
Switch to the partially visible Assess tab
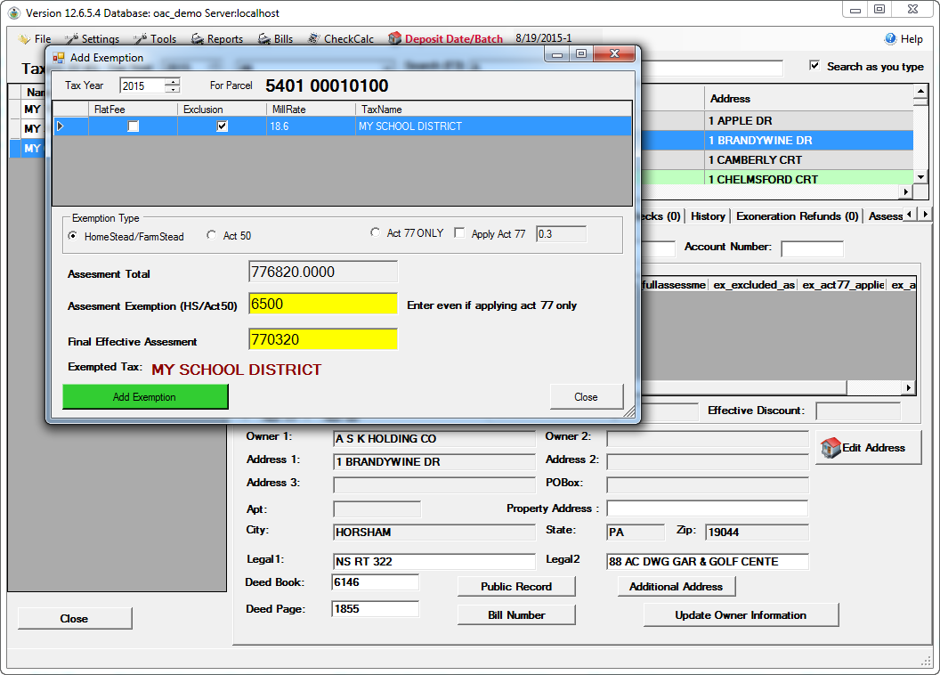pyautogui.click(x=886, y=216)
